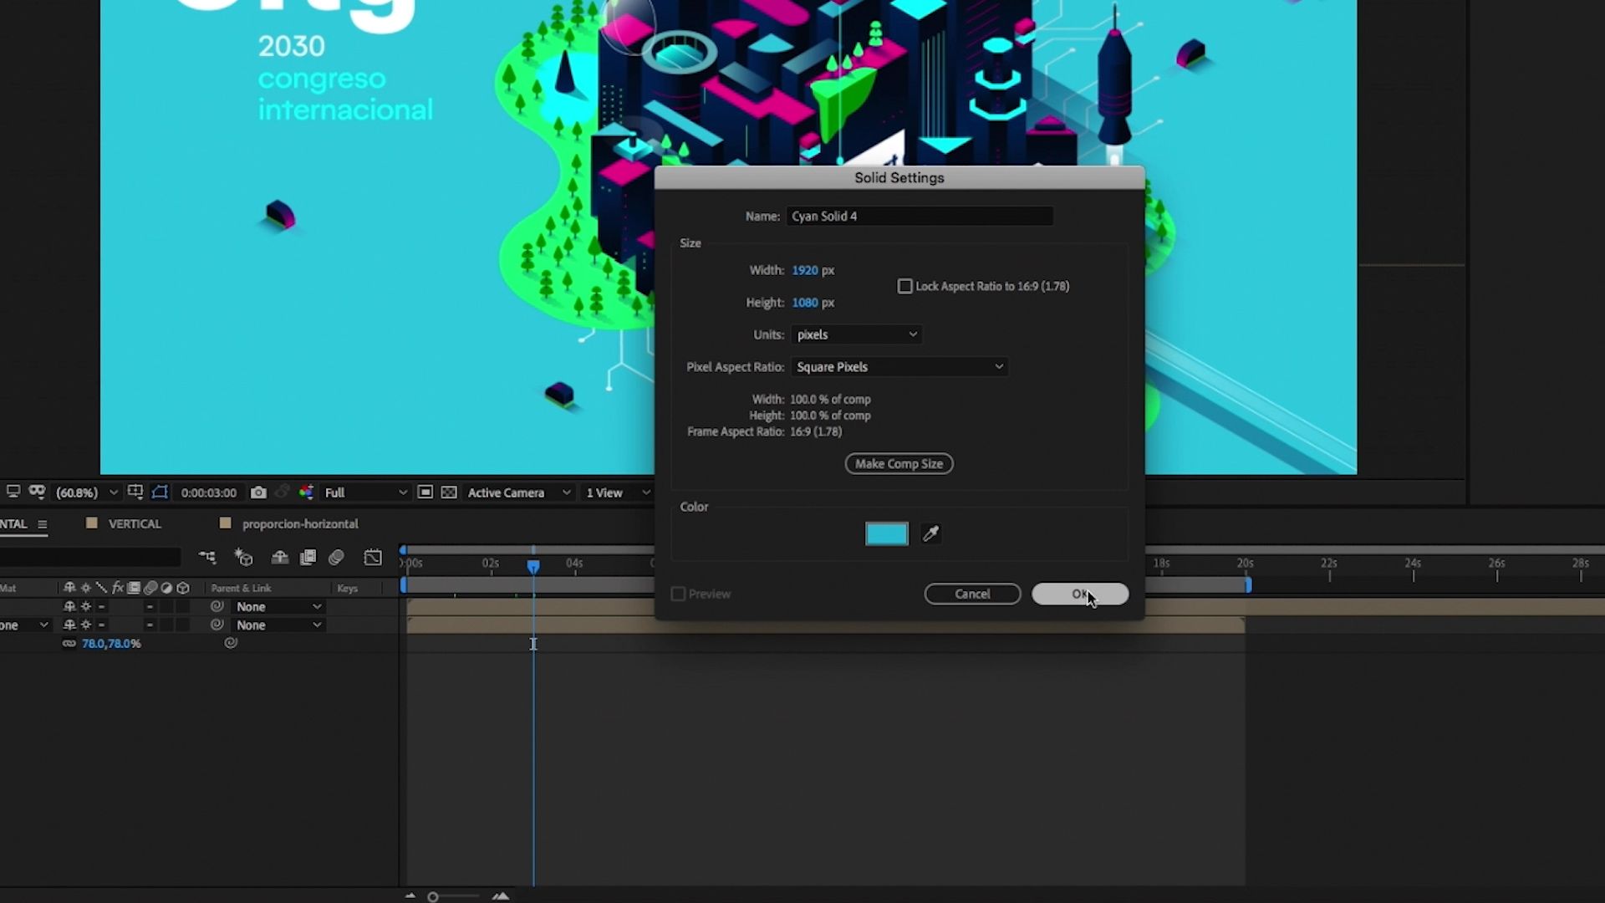Toggle shy switch on second layer row
Image resolution: width=1605 pixels, height=903 pixels.
(69, 625)
